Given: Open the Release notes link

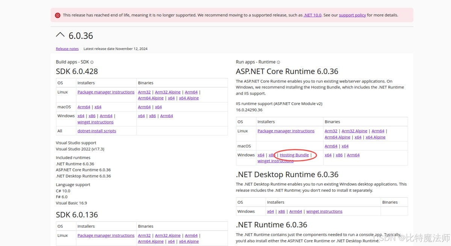Looking at the screenshot, I should tap(67, 49).
